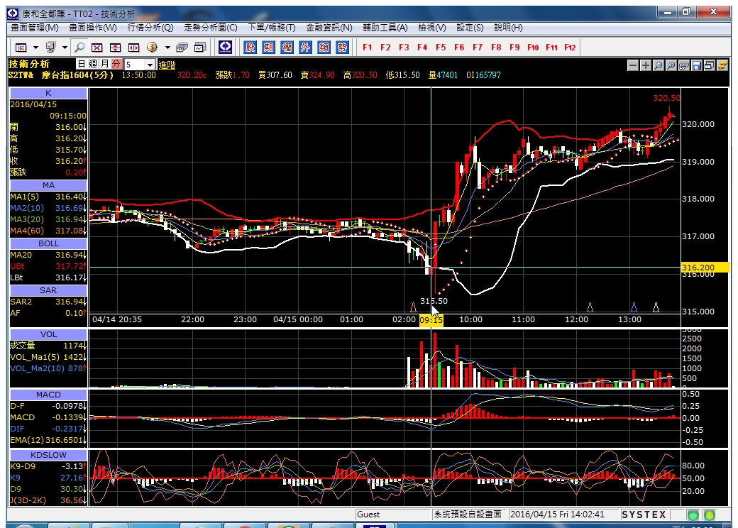Click the F12 shortcut button
Screen dimensions: 738x528
(x=570, y=47)
